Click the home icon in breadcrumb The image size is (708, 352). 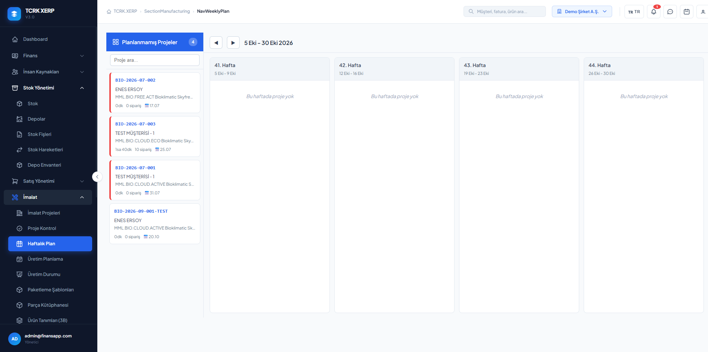point(109,12)
